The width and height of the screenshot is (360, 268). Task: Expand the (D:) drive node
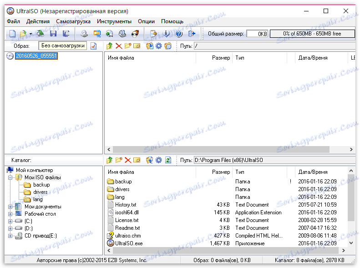(x=10, y=228)
